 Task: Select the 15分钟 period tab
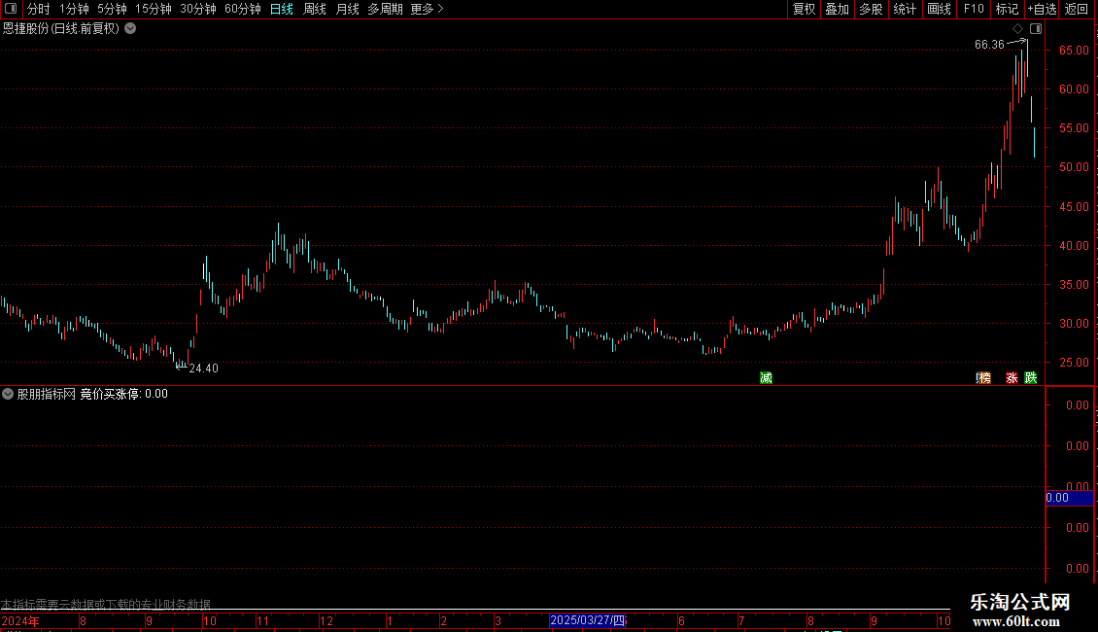pyautogui.click(x=154, y=9)
